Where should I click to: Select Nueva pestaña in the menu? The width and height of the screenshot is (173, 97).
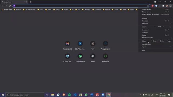[x=156, y=9]
